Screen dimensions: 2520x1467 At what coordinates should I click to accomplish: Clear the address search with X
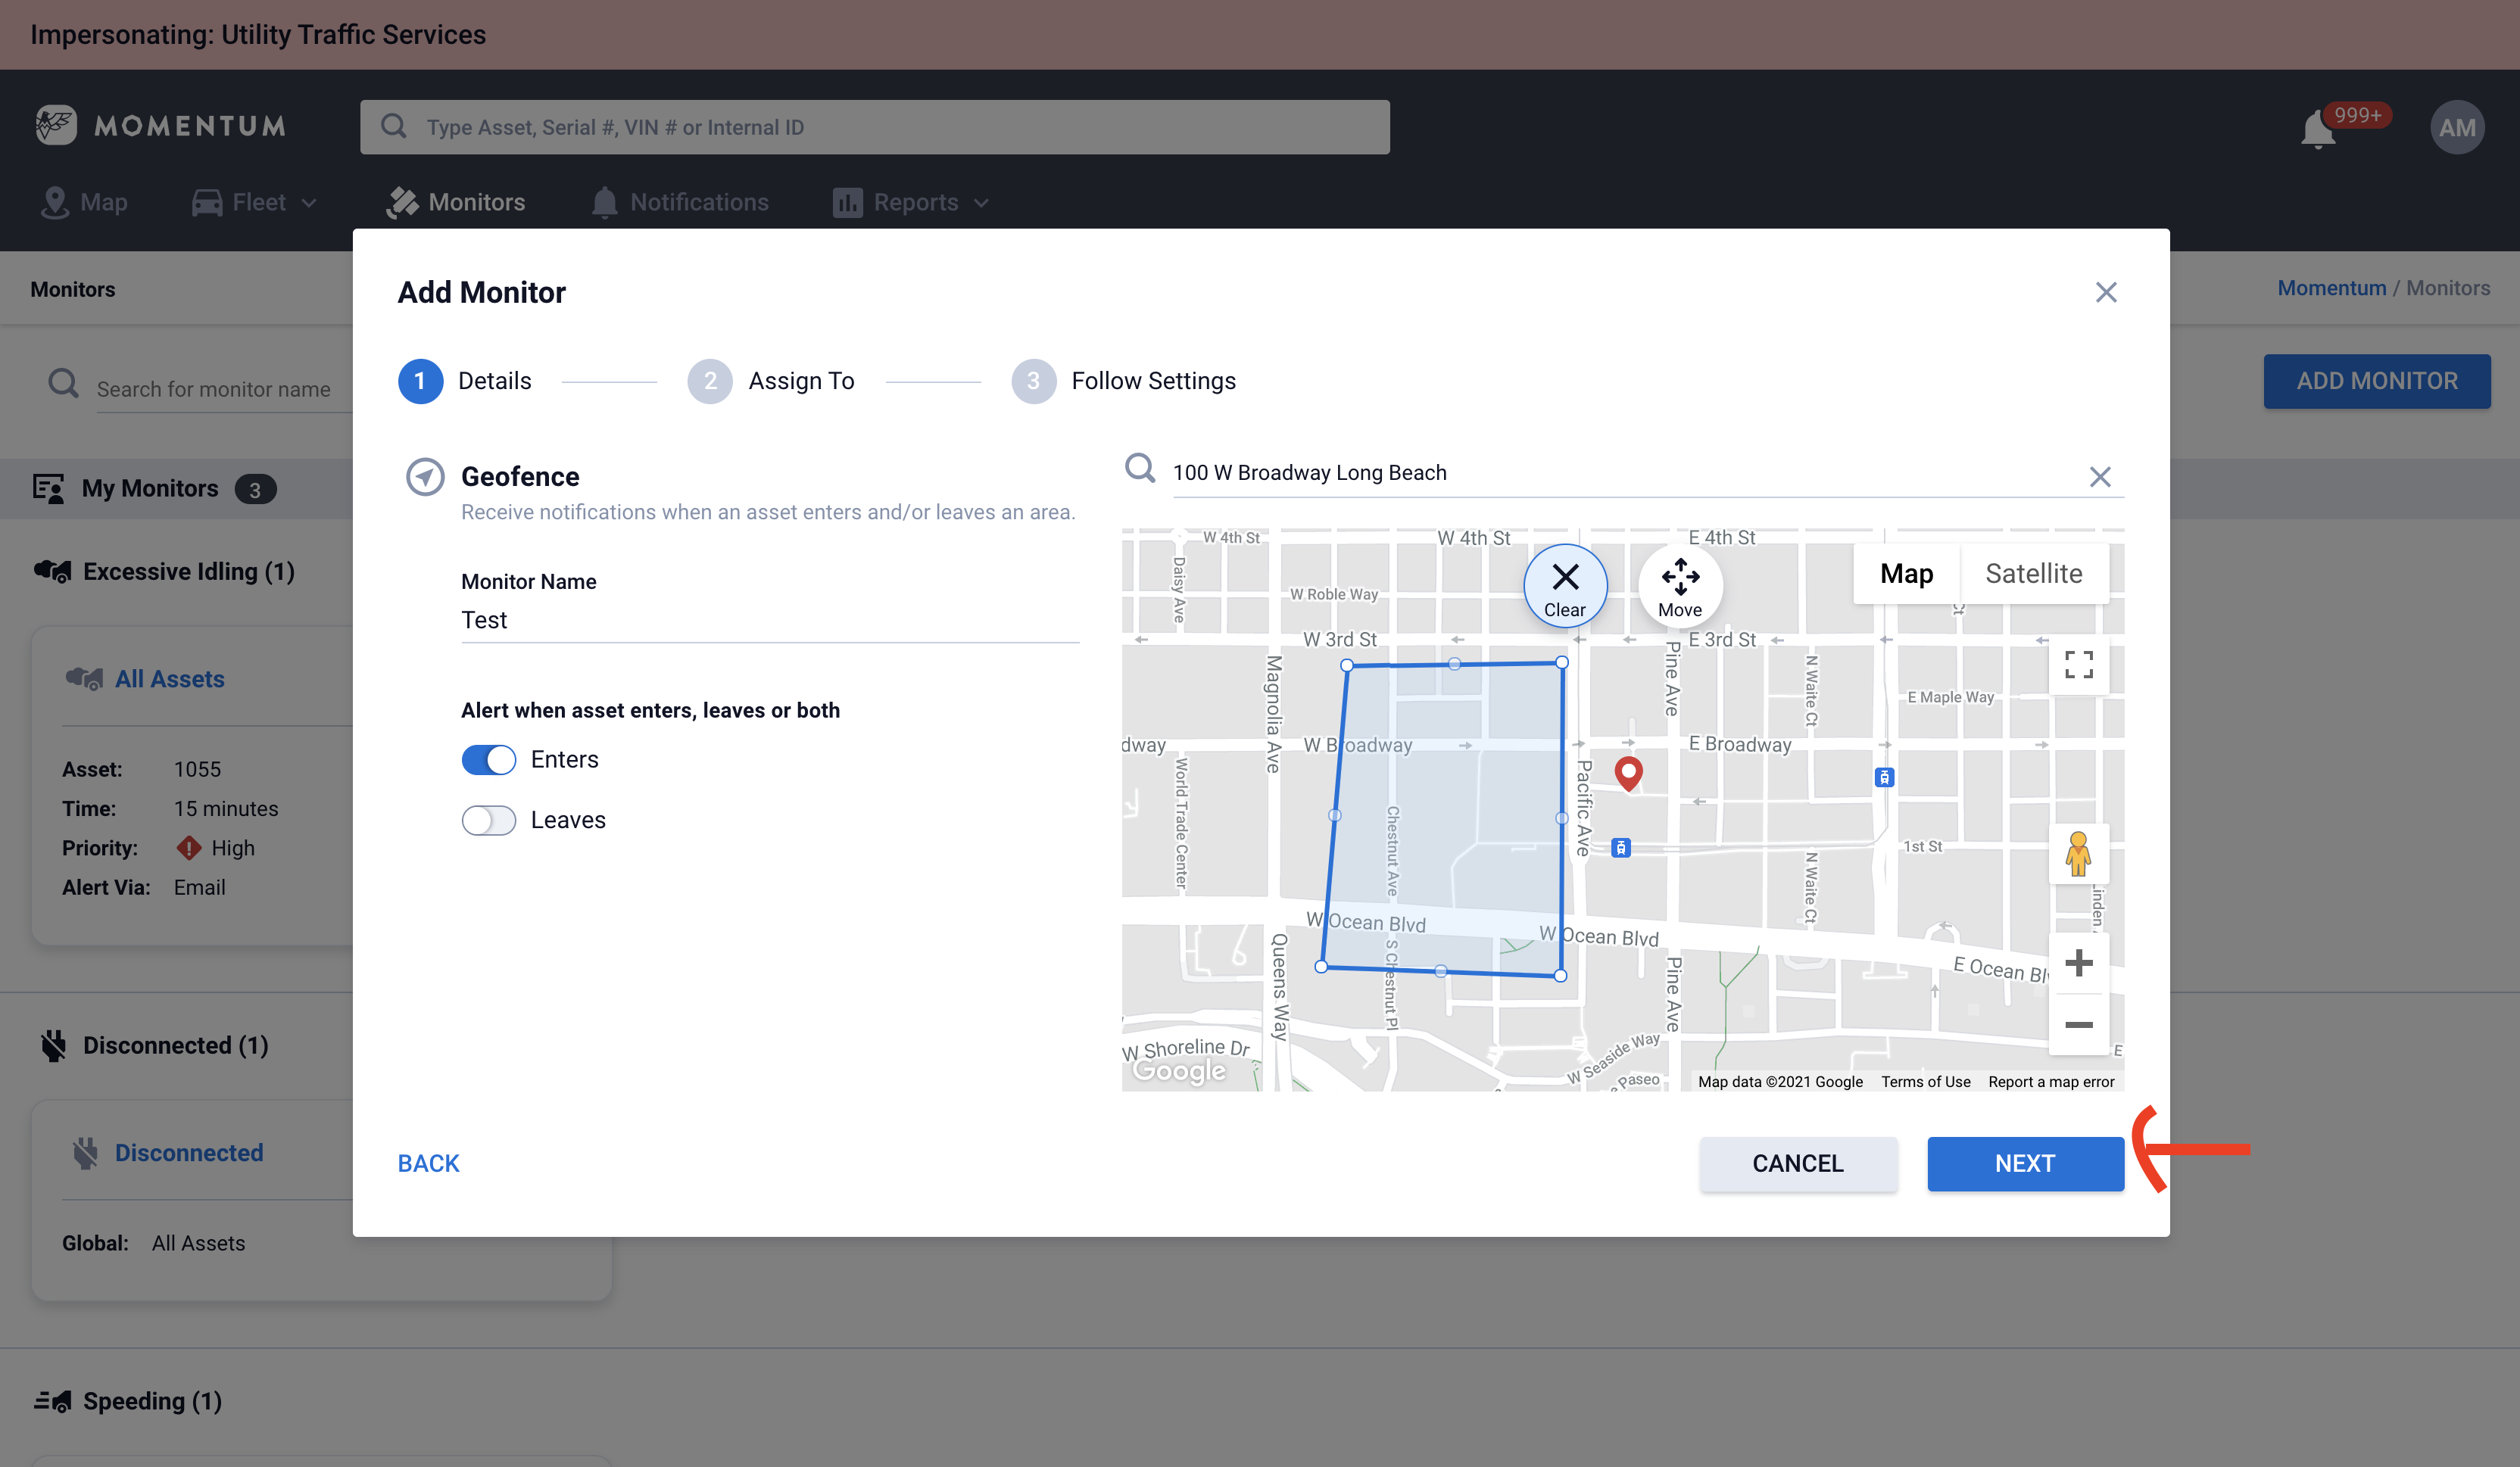(x=2100, y=477)
